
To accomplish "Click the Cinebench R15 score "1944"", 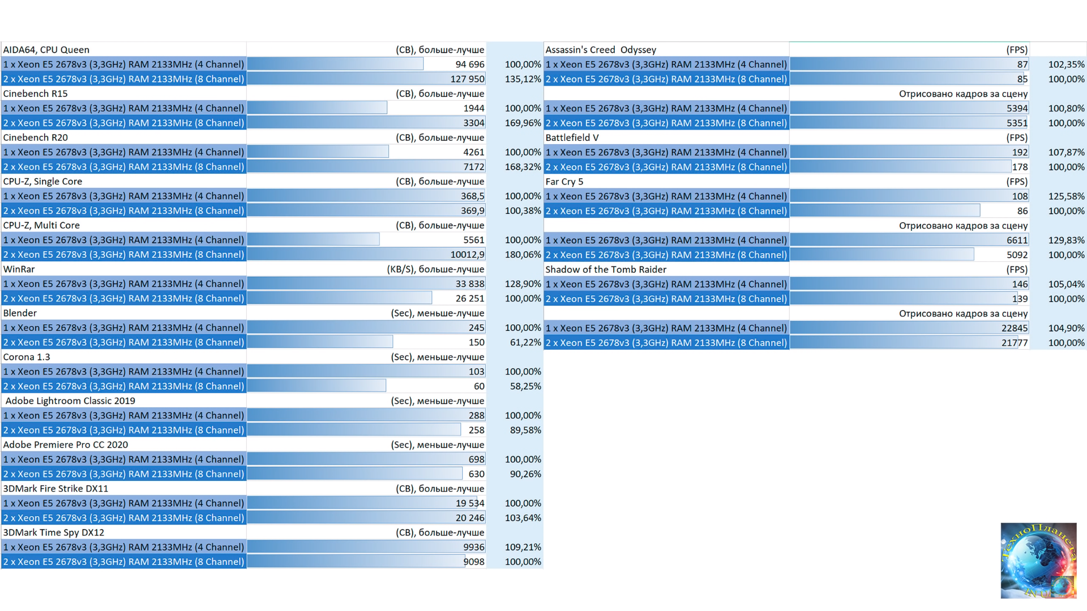I will 474,108.
